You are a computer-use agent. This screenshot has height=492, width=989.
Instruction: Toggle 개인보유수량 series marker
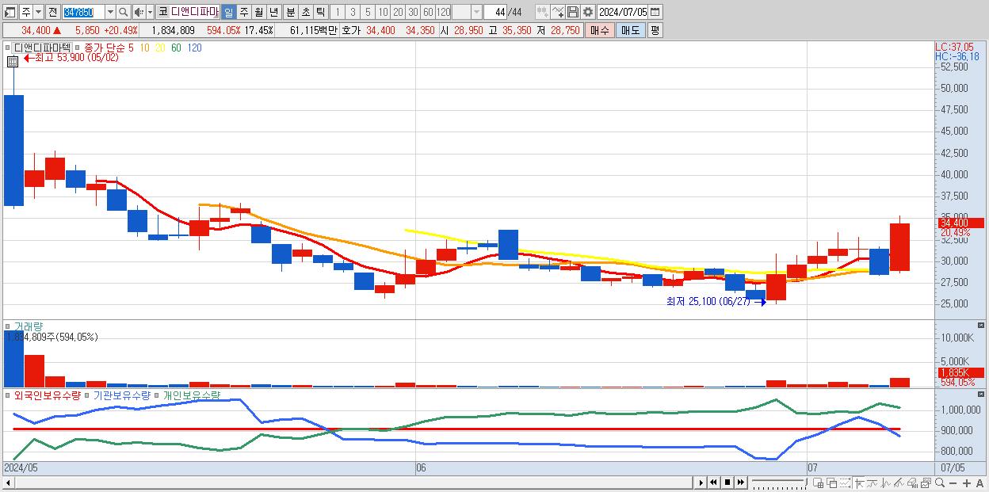point(157,395)
